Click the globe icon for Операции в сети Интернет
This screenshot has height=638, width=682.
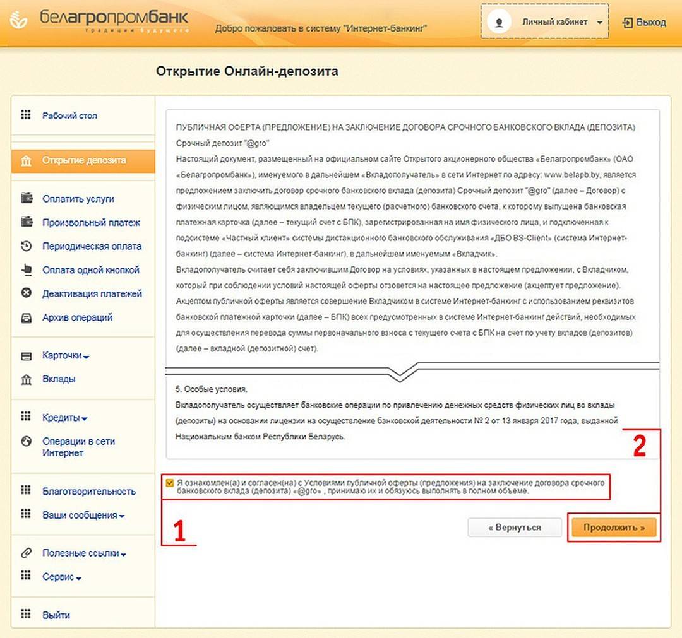tap(26, 441)
